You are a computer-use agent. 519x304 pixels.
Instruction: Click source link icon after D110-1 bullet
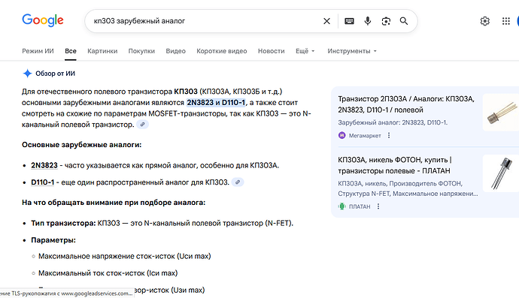coord(238,182)
